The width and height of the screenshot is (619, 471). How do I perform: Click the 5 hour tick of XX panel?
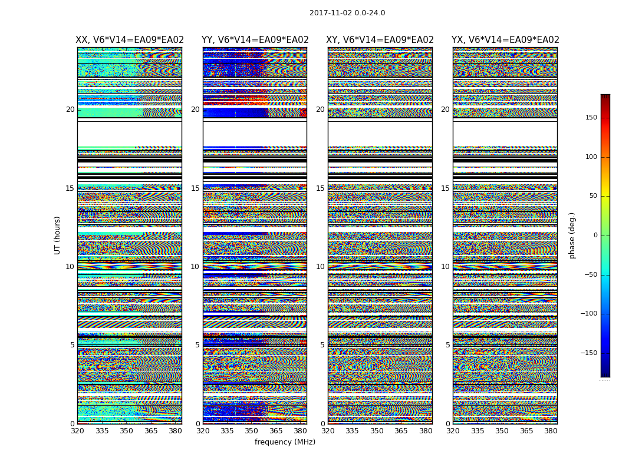(73, 345)
